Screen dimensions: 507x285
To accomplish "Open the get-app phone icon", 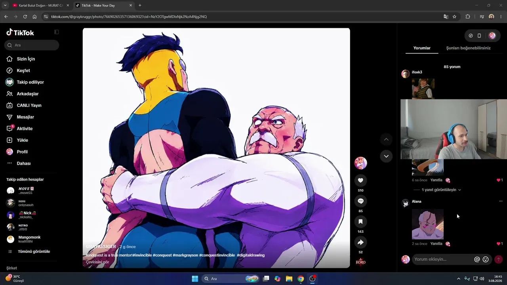I will pyautogui.click(x=479, y=36).
